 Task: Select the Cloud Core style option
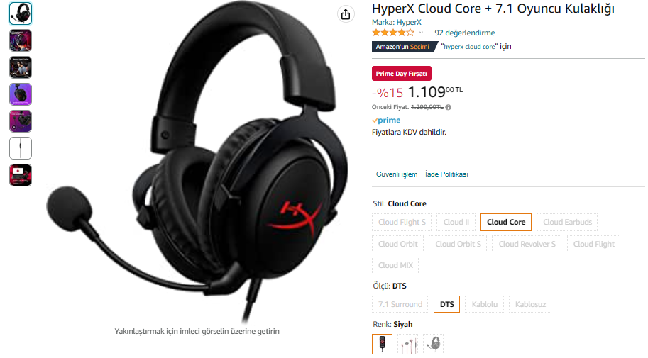[x=506, y=222]
